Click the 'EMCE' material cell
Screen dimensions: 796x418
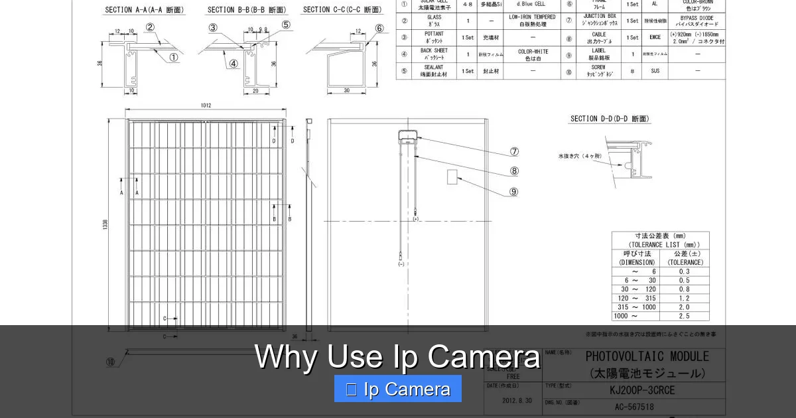point(655,38)
